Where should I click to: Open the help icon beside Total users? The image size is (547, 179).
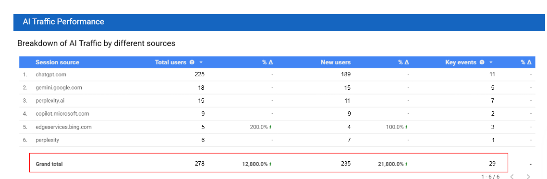[192, 62]
